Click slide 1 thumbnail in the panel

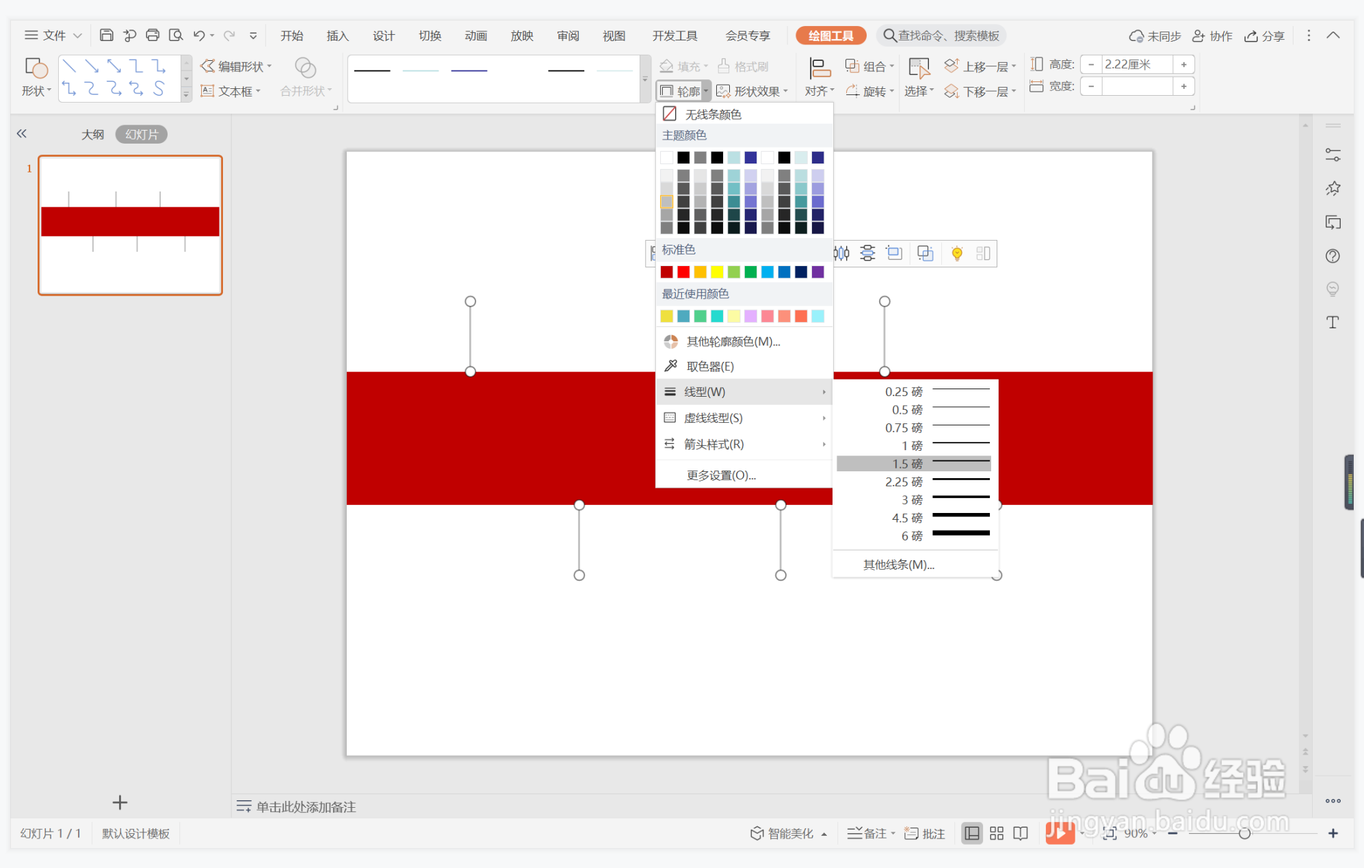point(130,225)
